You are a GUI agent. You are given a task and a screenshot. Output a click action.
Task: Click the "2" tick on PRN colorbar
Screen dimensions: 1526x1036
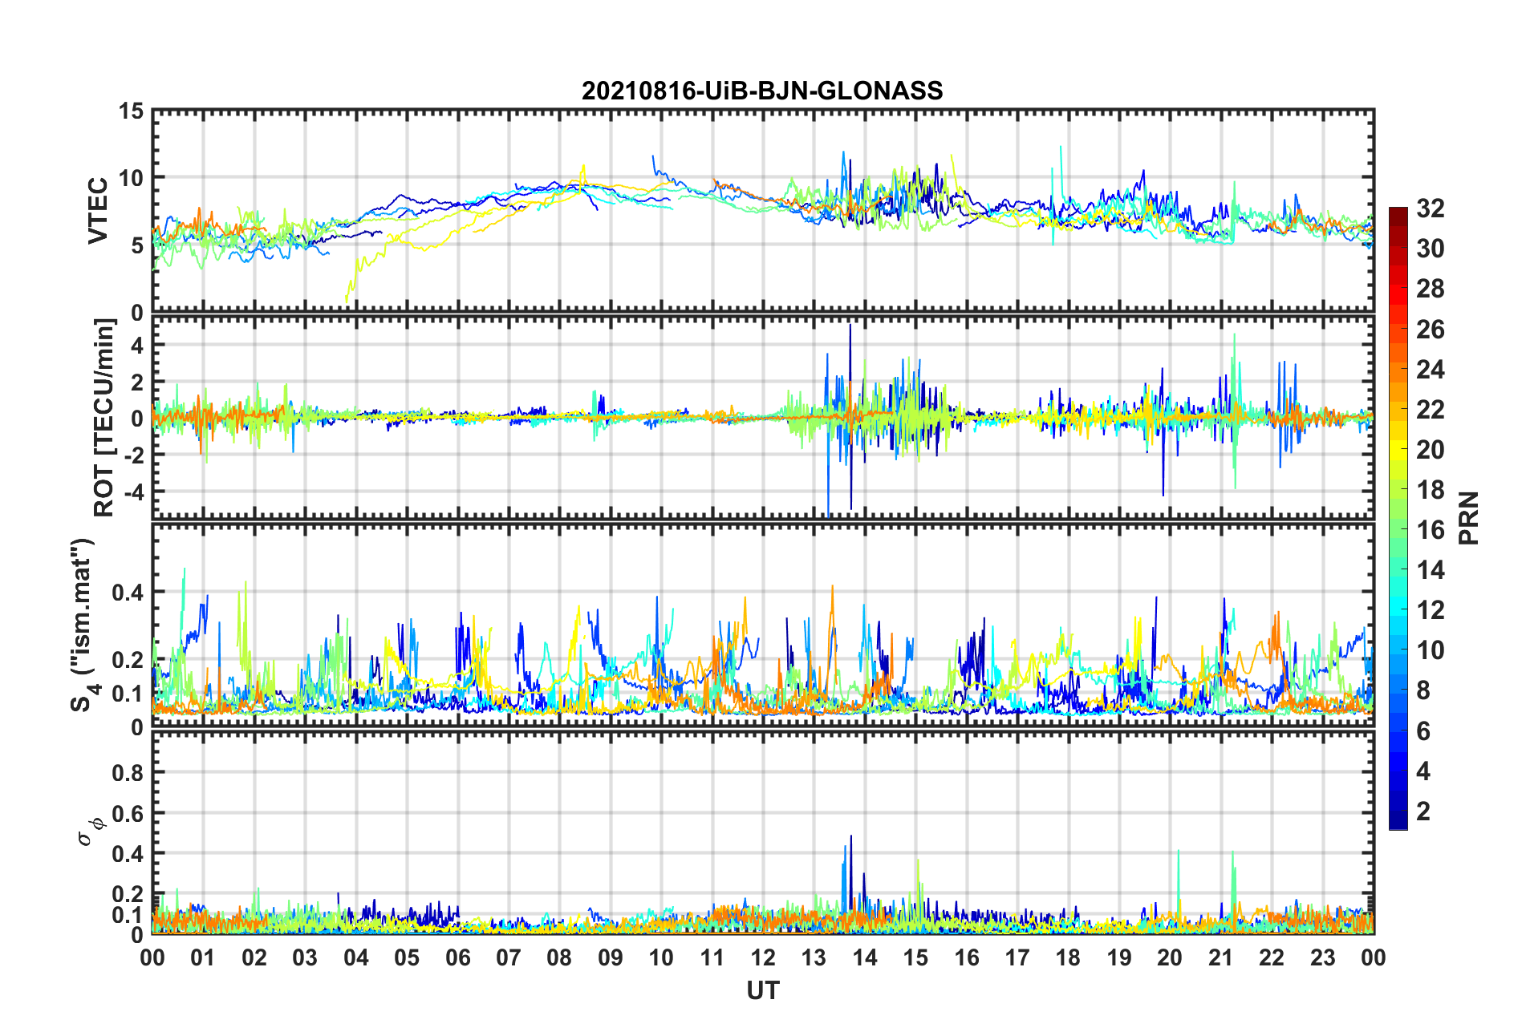[1423, 811]
